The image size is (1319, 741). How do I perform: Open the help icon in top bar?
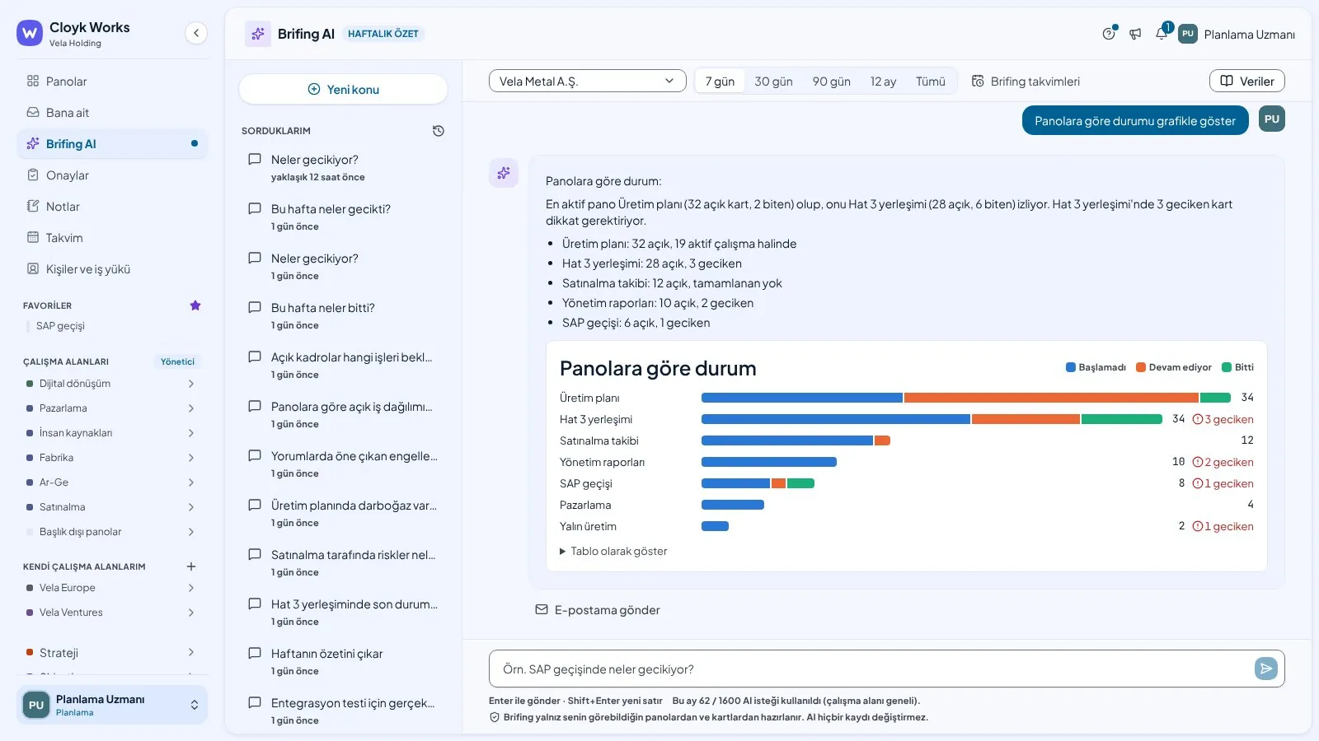pos(1109,34)
